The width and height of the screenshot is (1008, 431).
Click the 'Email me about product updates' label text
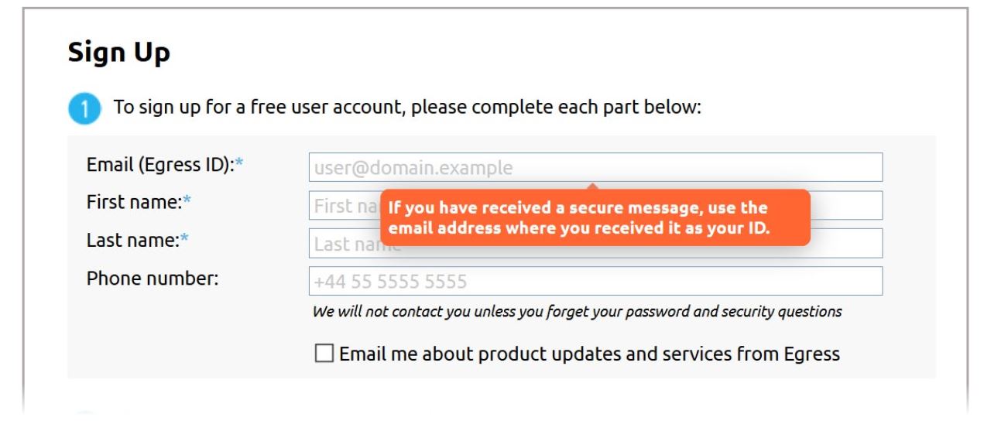coord(589,354)
